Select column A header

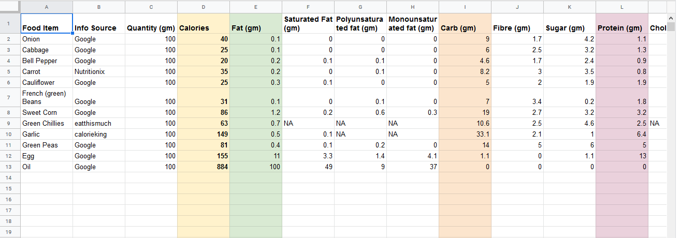tap(47, 7)
